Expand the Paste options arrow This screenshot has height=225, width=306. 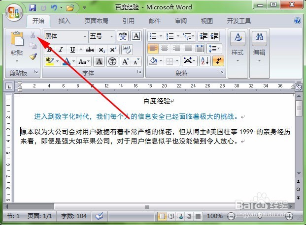click(17, 61)
